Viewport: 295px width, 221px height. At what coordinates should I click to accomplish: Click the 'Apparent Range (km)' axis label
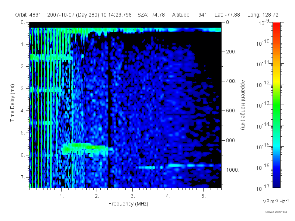pos(243,105)
